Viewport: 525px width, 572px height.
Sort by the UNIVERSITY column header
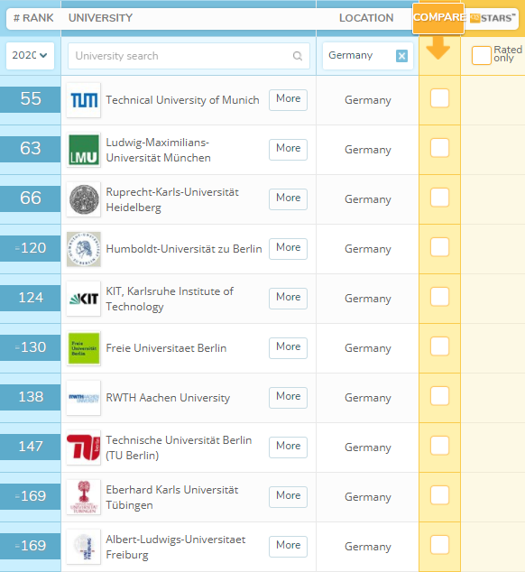coord(100,18)
